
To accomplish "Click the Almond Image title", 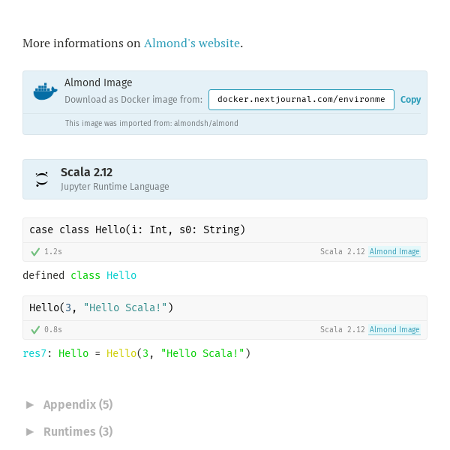I will click(x=98, y=82).
